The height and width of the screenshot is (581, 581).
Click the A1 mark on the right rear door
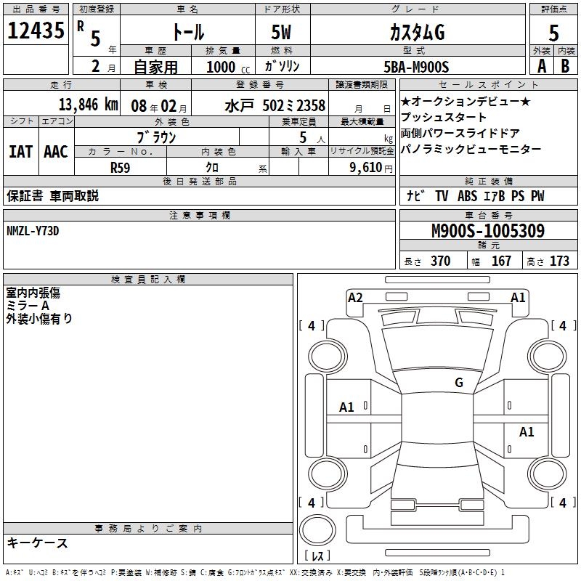526,431
